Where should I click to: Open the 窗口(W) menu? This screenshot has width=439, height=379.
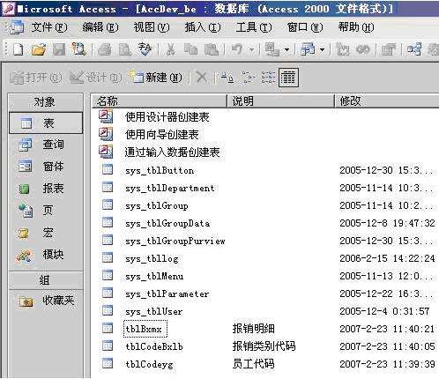tap(305, 27)
